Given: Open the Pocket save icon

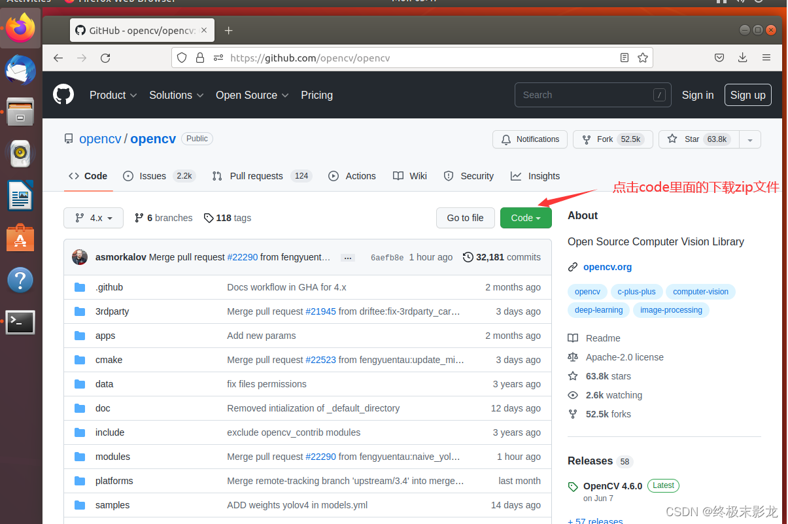Looking at the screenshot, I should pos(719,58).
